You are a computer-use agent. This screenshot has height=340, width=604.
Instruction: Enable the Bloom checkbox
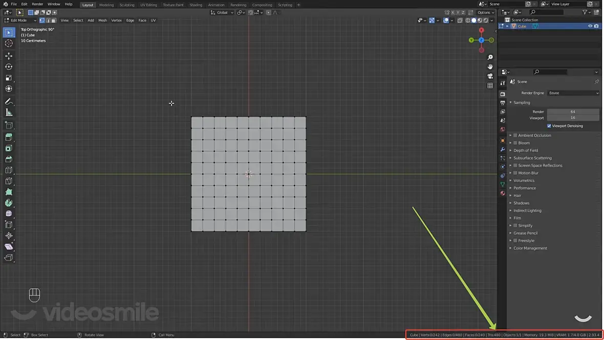click(x=515, y=143)
